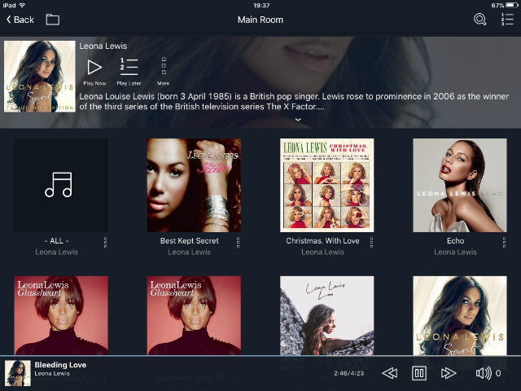Image resolution: width=521 pixels, height=391 pixels.
Task: Open options dots for Christmas, With Love
Action: pyautogui.click(x=371, y=243)
